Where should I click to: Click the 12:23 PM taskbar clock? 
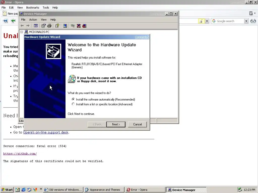pos(249,190)
